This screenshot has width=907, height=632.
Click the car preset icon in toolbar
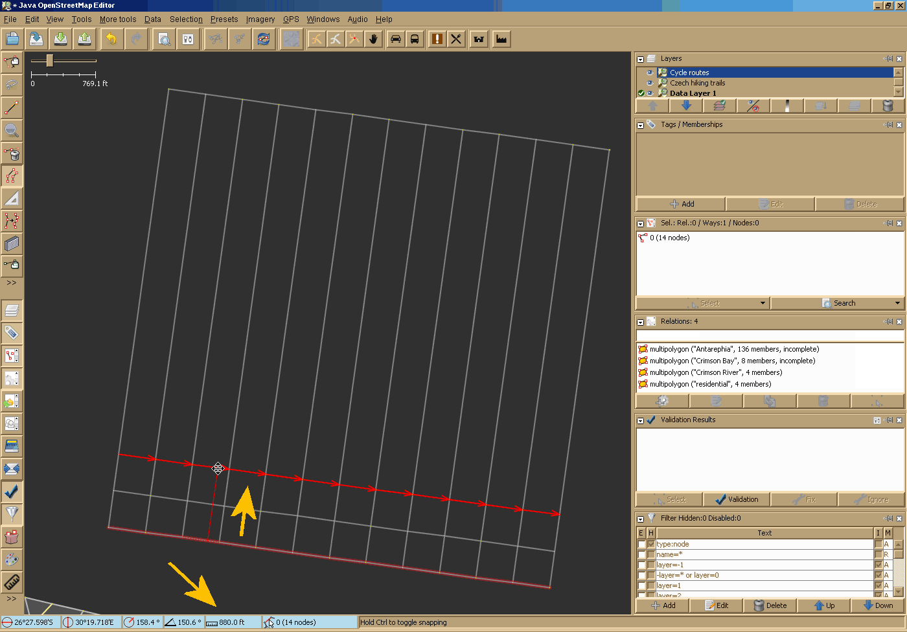click(395, 39)
